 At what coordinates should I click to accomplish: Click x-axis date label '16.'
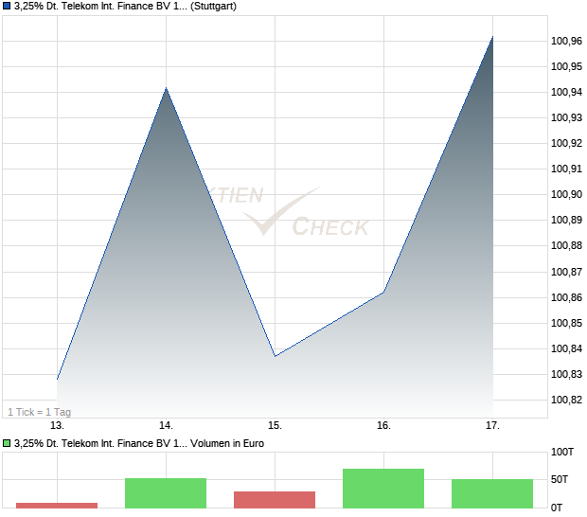383,425
